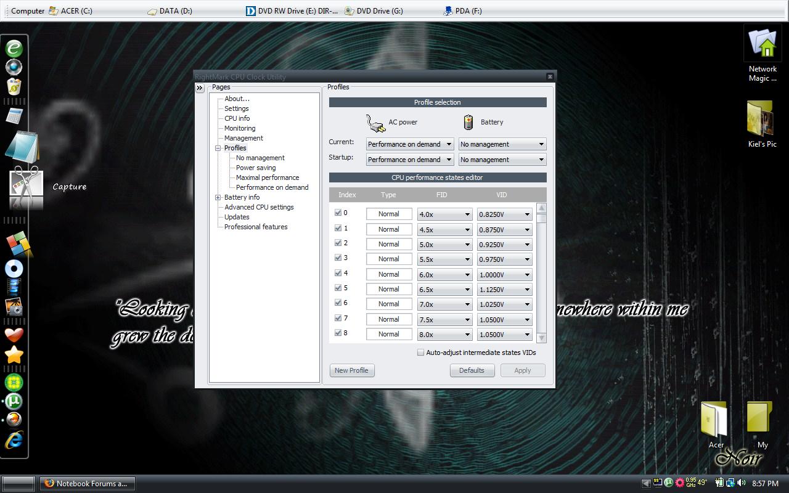Click the yellow star favorites icon in the dock

[14, 355]
